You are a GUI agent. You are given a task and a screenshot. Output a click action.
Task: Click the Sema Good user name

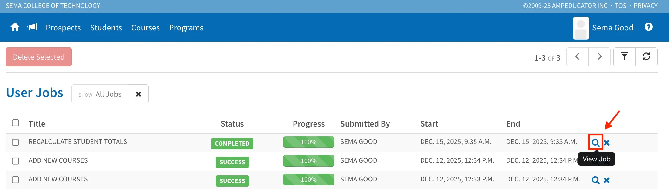613,28
